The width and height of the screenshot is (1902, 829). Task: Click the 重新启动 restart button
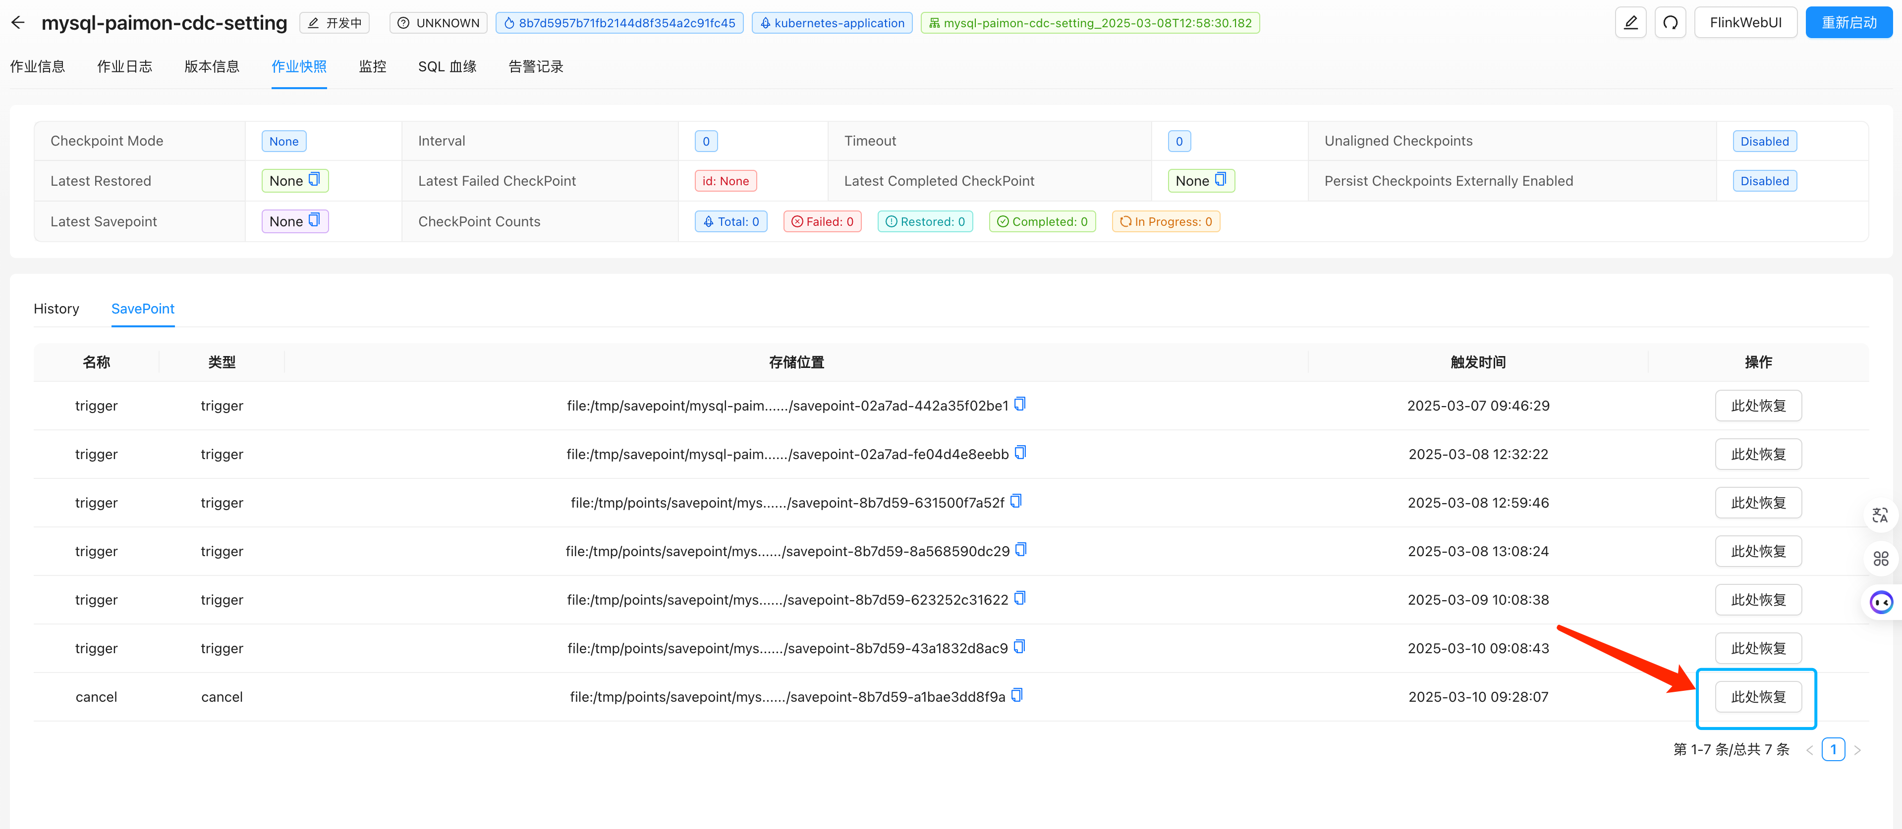coord(1848,23)
